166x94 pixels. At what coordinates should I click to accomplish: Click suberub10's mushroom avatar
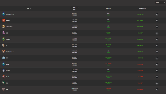(x=3, y=26)
